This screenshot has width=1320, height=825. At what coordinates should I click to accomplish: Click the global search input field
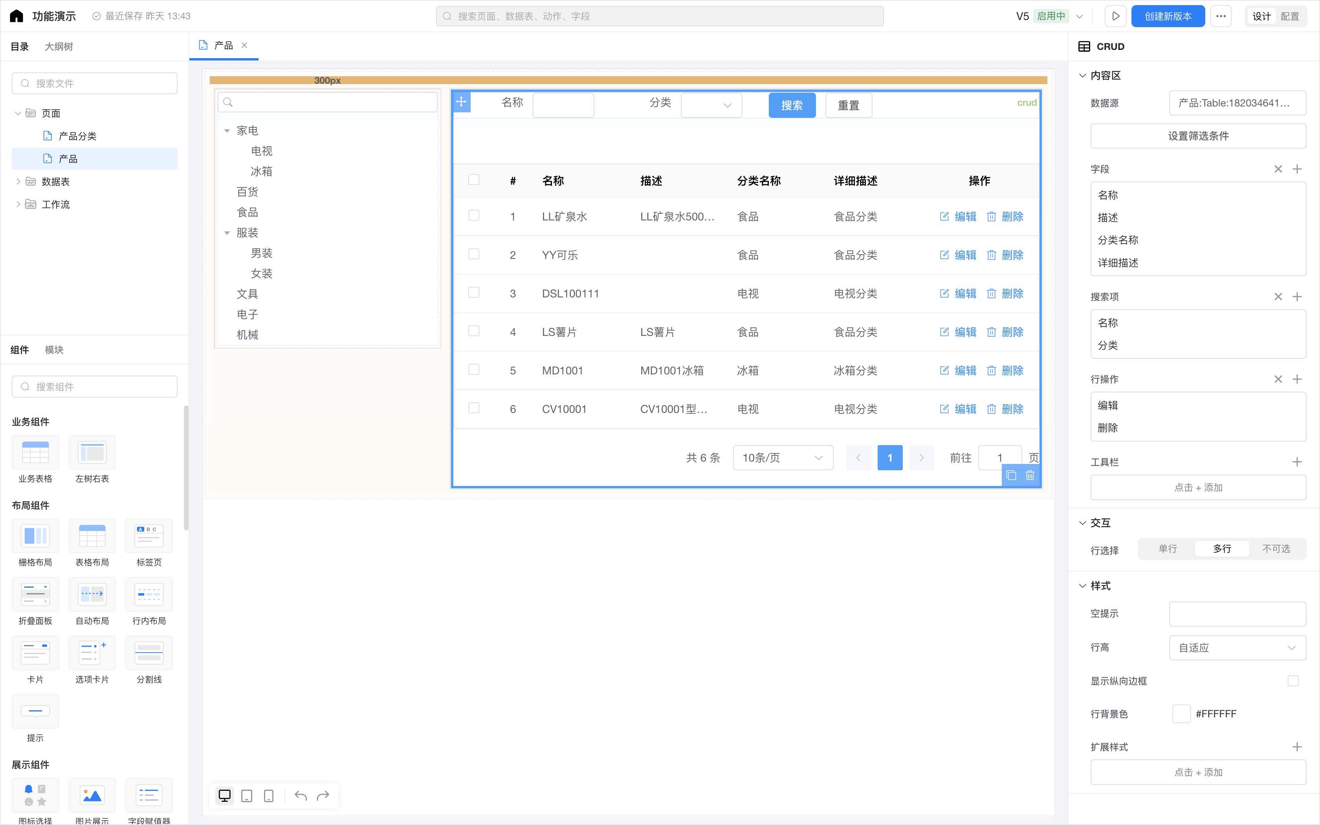660,16
